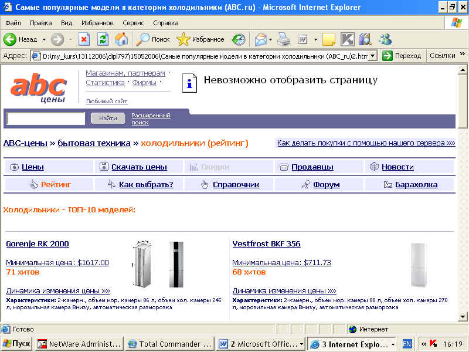469x352 pixels.
Task: Open Vestfrost BKF 356 model link
Action: [266, 243]
